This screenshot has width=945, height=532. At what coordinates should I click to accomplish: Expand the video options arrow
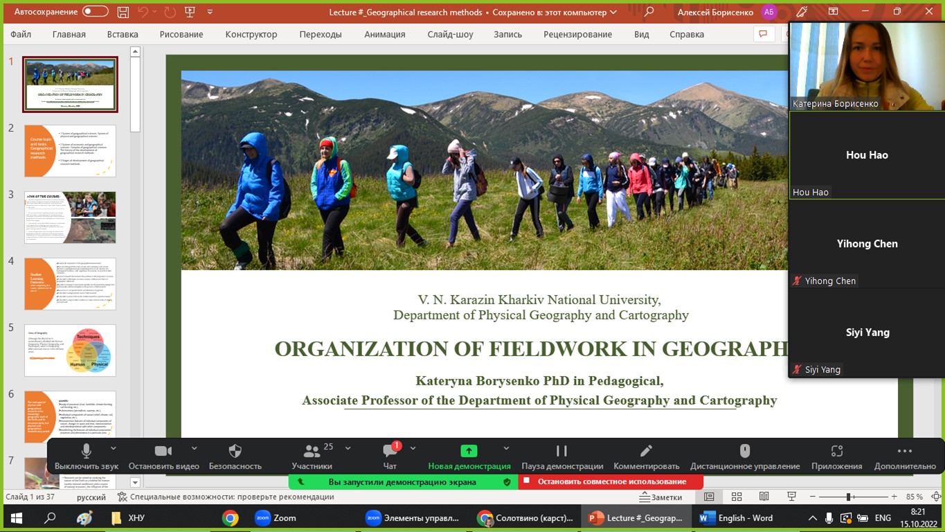click(x=194, y=448)
